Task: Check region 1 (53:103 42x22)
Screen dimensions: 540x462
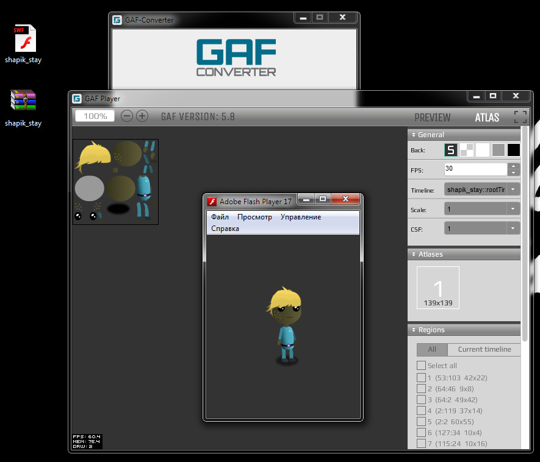Action: pos(421,378)
